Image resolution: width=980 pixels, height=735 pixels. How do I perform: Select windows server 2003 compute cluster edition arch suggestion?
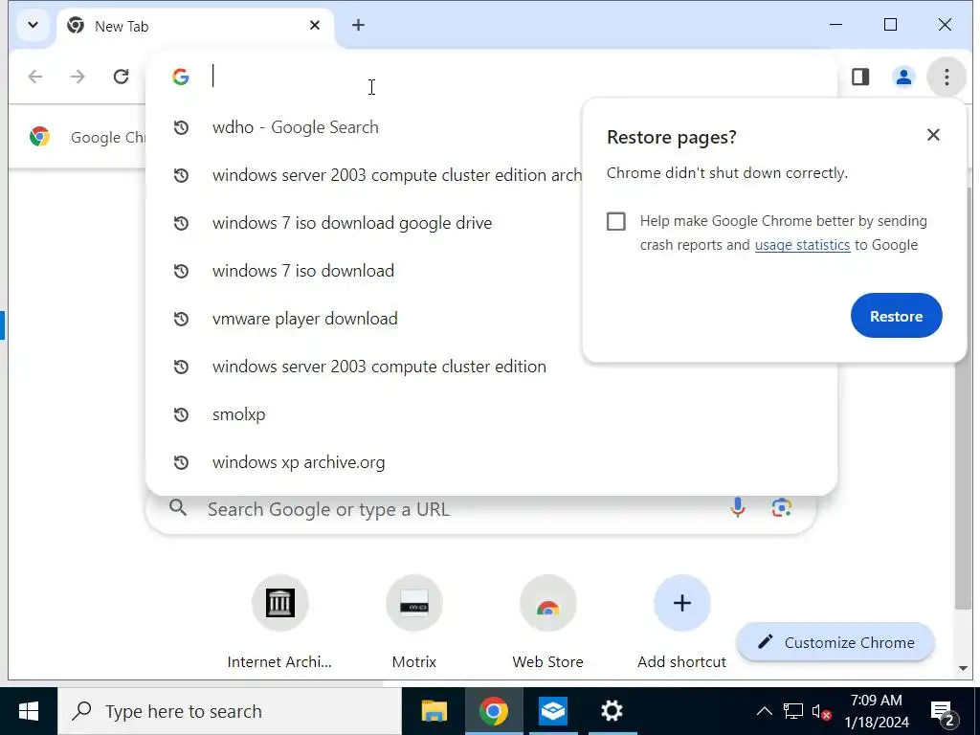pyautogui.click(x=366, y=175)
